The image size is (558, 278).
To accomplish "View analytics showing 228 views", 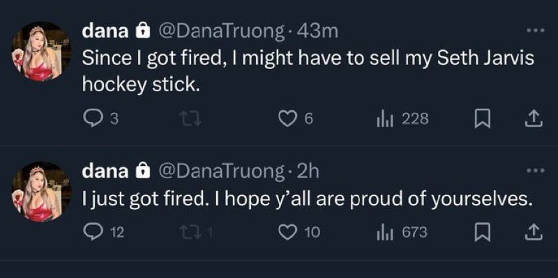I will [402, 118].
